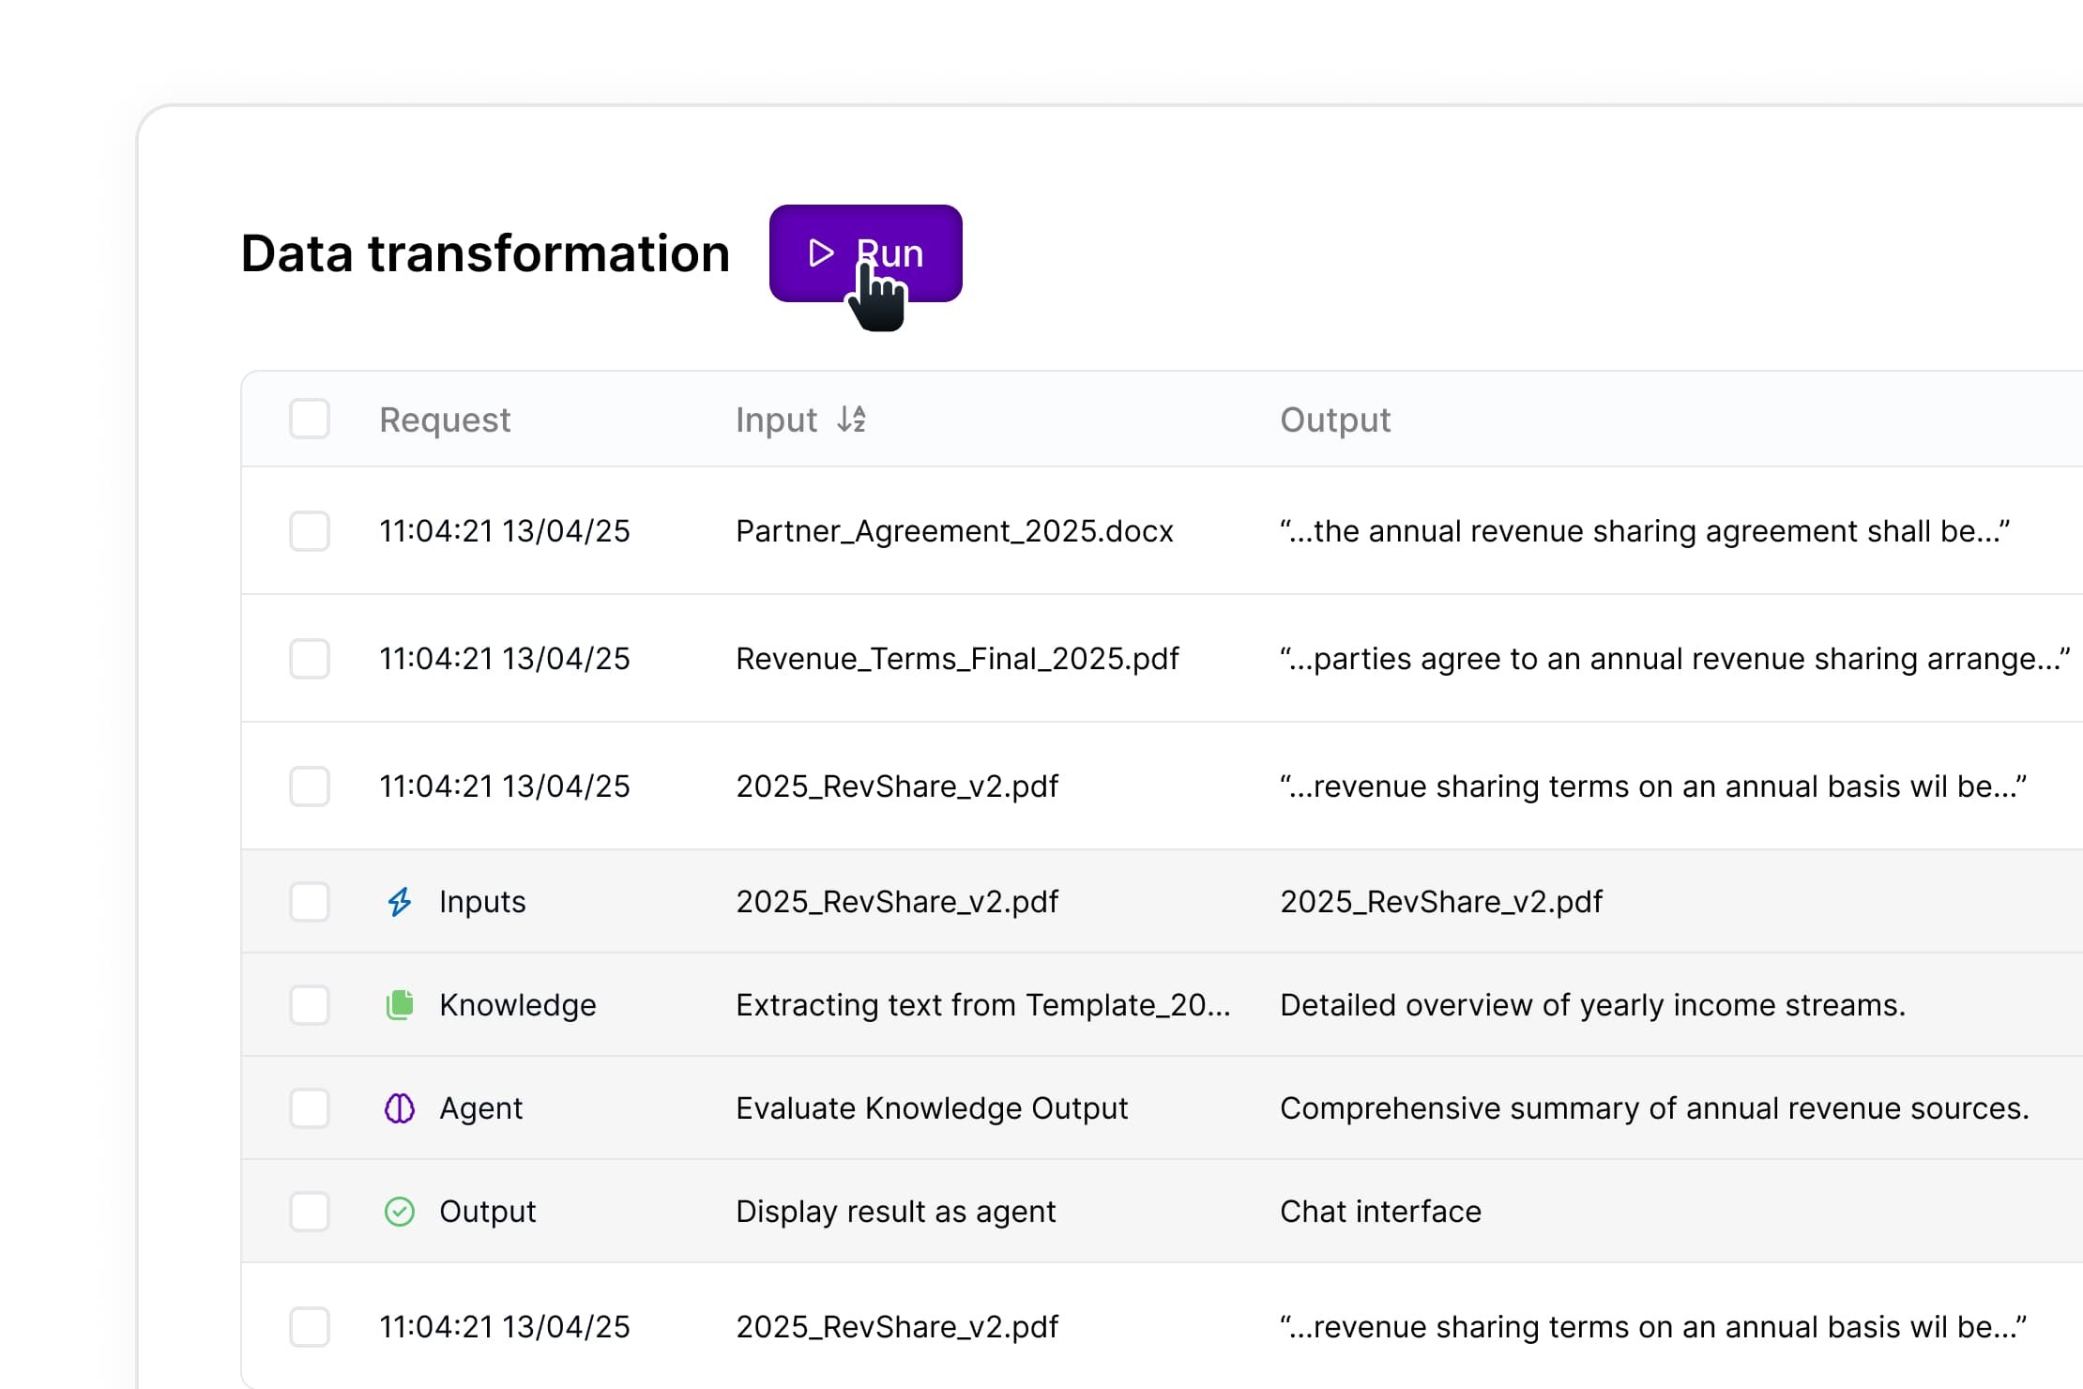Check the Partner_Agreement_2025.docx row checkbox
The image size is (2083, 1389).
click(310, 531)
